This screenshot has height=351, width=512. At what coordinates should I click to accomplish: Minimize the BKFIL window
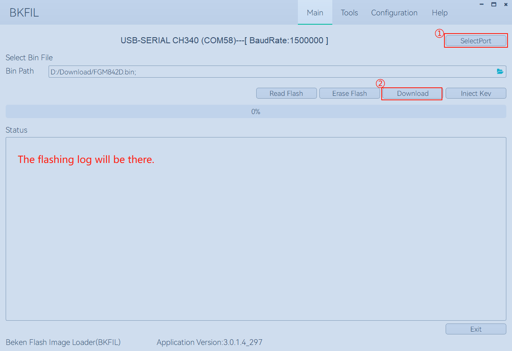(x=482, y=4)
